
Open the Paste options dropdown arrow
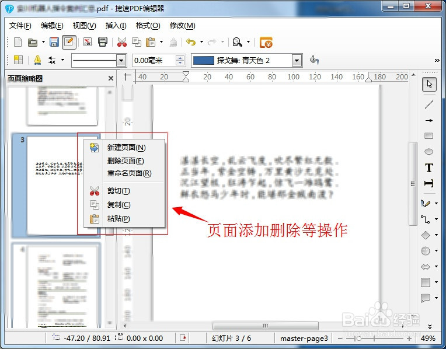[x=161, y=42]
